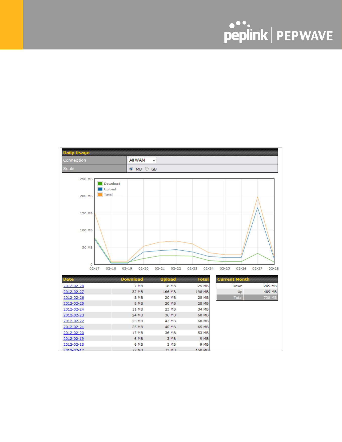This screenshot has height=442, width=342.
Task: Click the green Download legend swatch
Action: click(x=100, y=183)
